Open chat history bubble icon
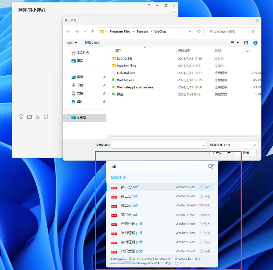The height and width of the screenshot is (270, 273). (46, 117)
